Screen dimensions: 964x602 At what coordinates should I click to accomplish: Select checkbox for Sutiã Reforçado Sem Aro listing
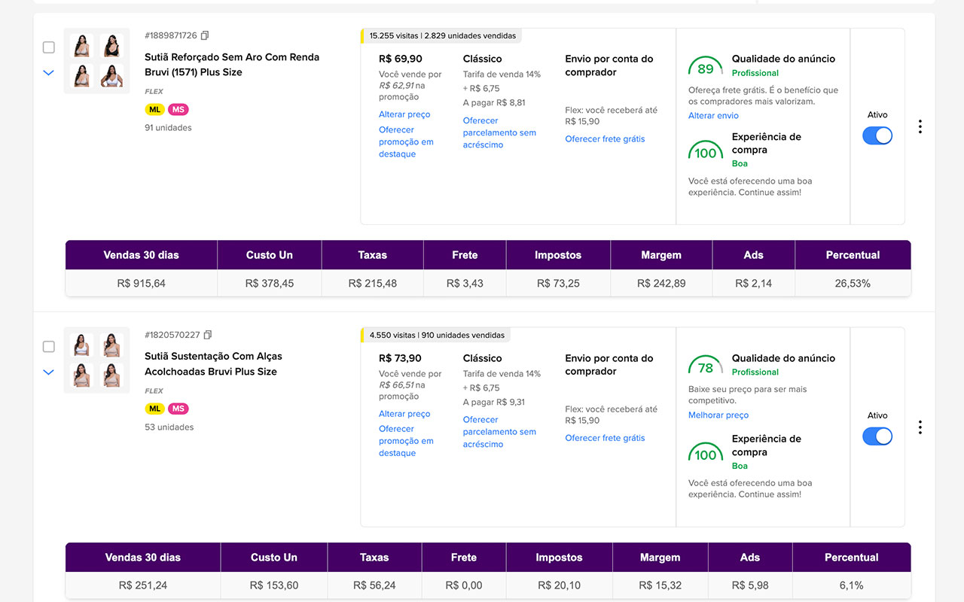coord(49,47)
